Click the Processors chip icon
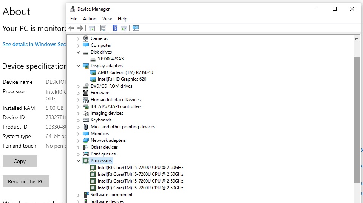The height and width of the screenshot is (203, 363). click(86, 161)
